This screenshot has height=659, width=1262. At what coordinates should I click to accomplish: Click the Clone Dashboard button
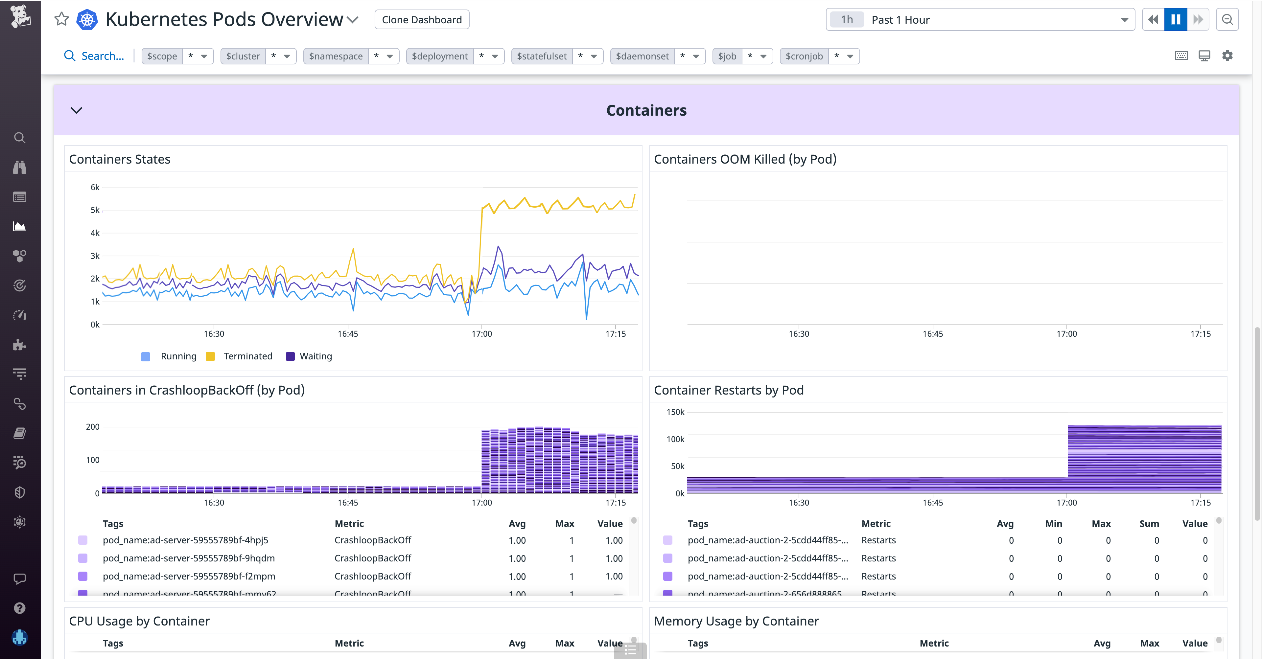click(x=421, y=20)
